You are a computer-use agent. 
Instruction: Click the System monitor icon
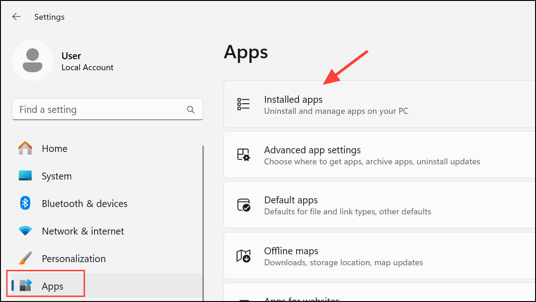(25, 175)
